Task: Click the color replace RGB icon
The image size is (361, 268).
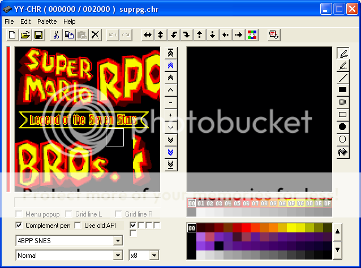Action: (x=252, y=35)
